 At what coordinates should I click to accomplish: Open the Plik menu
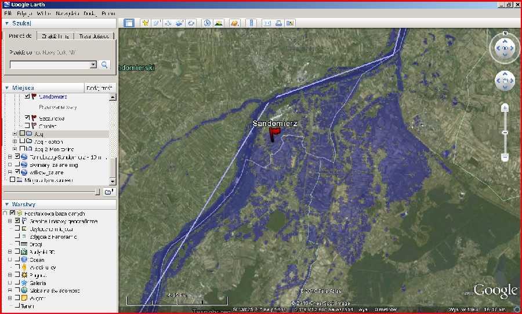tap(8, 13)
